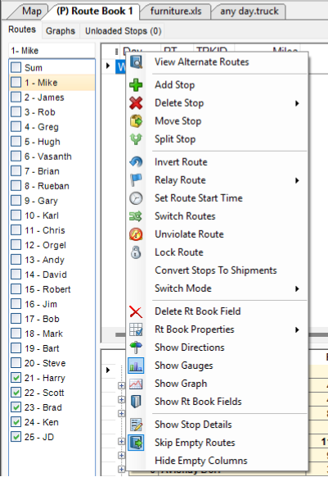Toggle the Sum checkbox in route list
Viewport: 328px width, 477px height.
click(x=16, y=67)
